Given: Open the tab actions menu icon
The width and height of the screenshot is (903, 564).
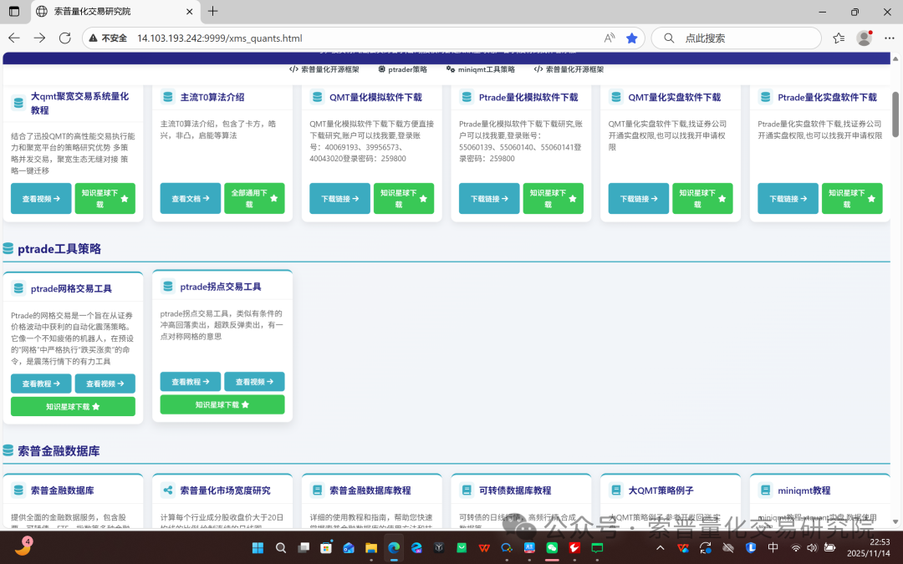Looking at the screenshot, I should (x=14, y=11).
